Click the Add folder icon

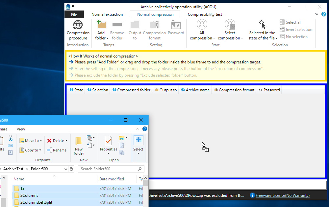(x=101, y=25)
